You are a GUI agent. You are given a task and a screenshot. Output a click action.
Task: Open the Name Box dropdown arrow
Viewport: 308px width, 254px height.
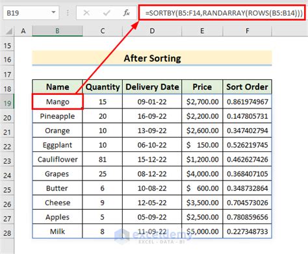click(x=53, y=12)
